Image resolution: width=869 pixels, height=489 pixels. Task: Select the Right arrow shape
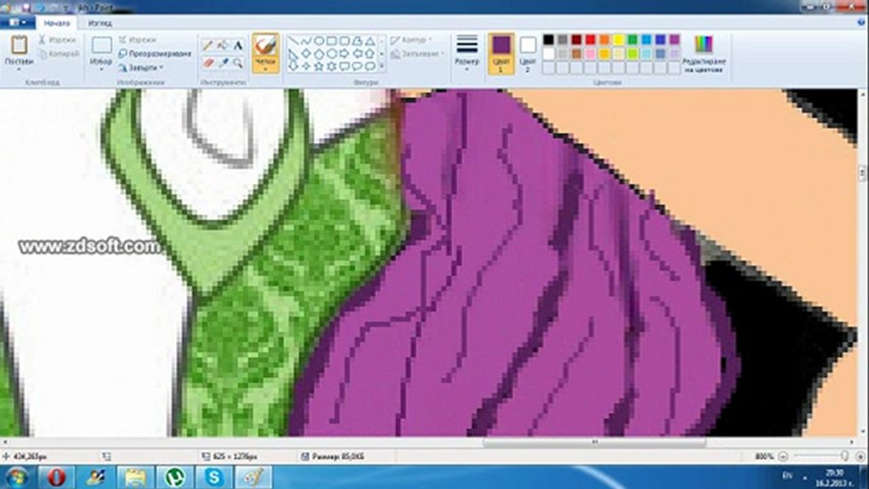coord(344,53)
